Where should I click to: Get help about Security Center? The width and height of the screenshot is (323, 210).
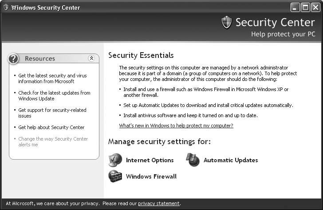coord(51,127)
